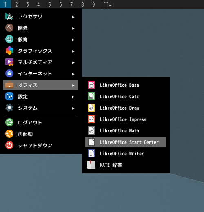Launch LibreOffice Impress presentation icon
This screenshot has width=204, height=212.
(91, 119)
